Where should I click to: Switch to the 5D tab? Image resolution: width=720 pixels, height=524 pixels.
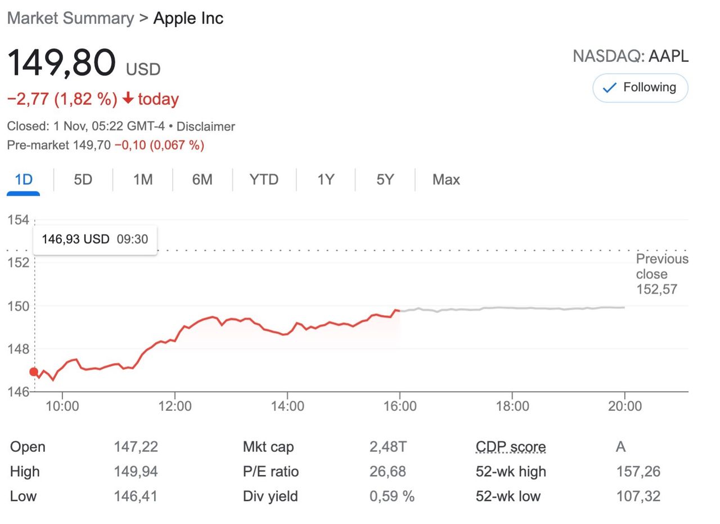coord(83,180)
